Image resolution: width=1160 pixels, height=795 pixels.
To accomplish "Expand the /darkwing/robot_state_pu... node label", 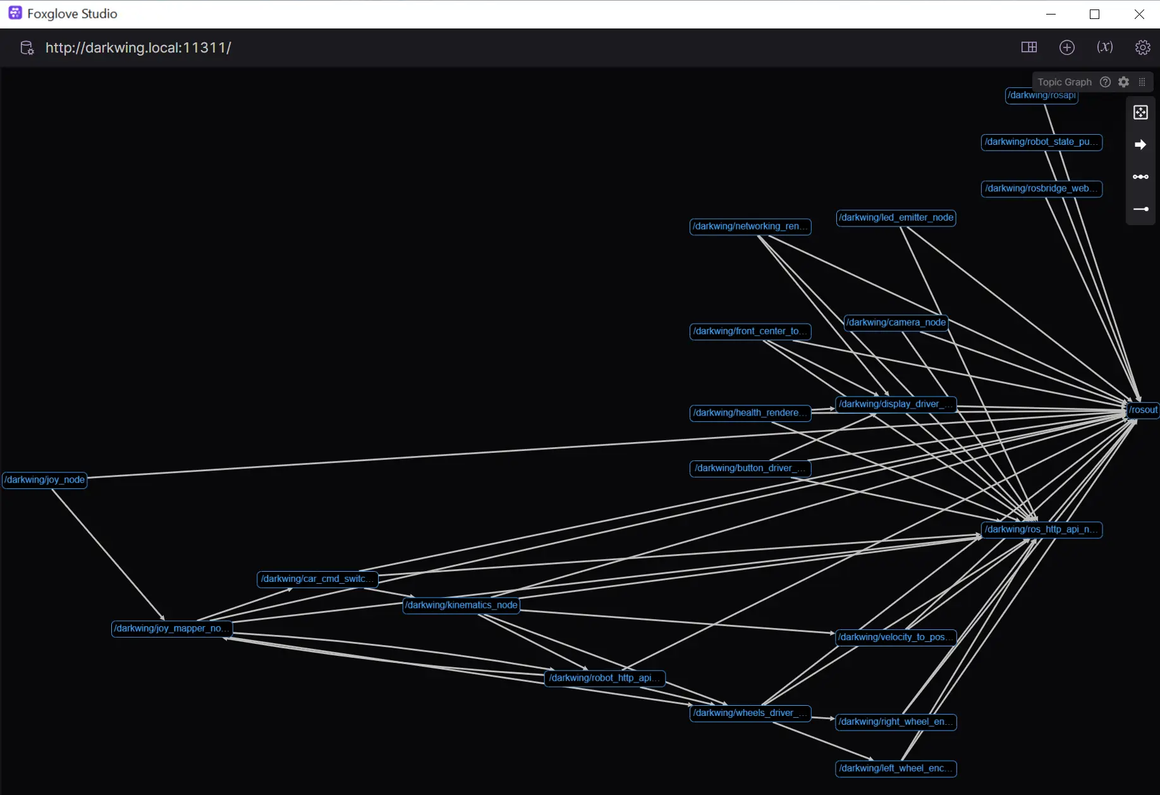I will click(1041, 142).
